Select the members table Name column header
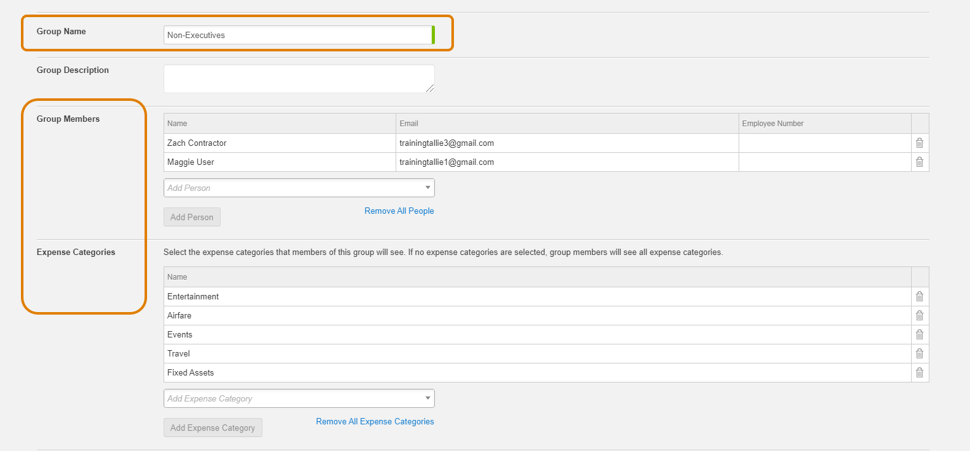The width and height of the screenshot is (970, 451). coord(280,124)
